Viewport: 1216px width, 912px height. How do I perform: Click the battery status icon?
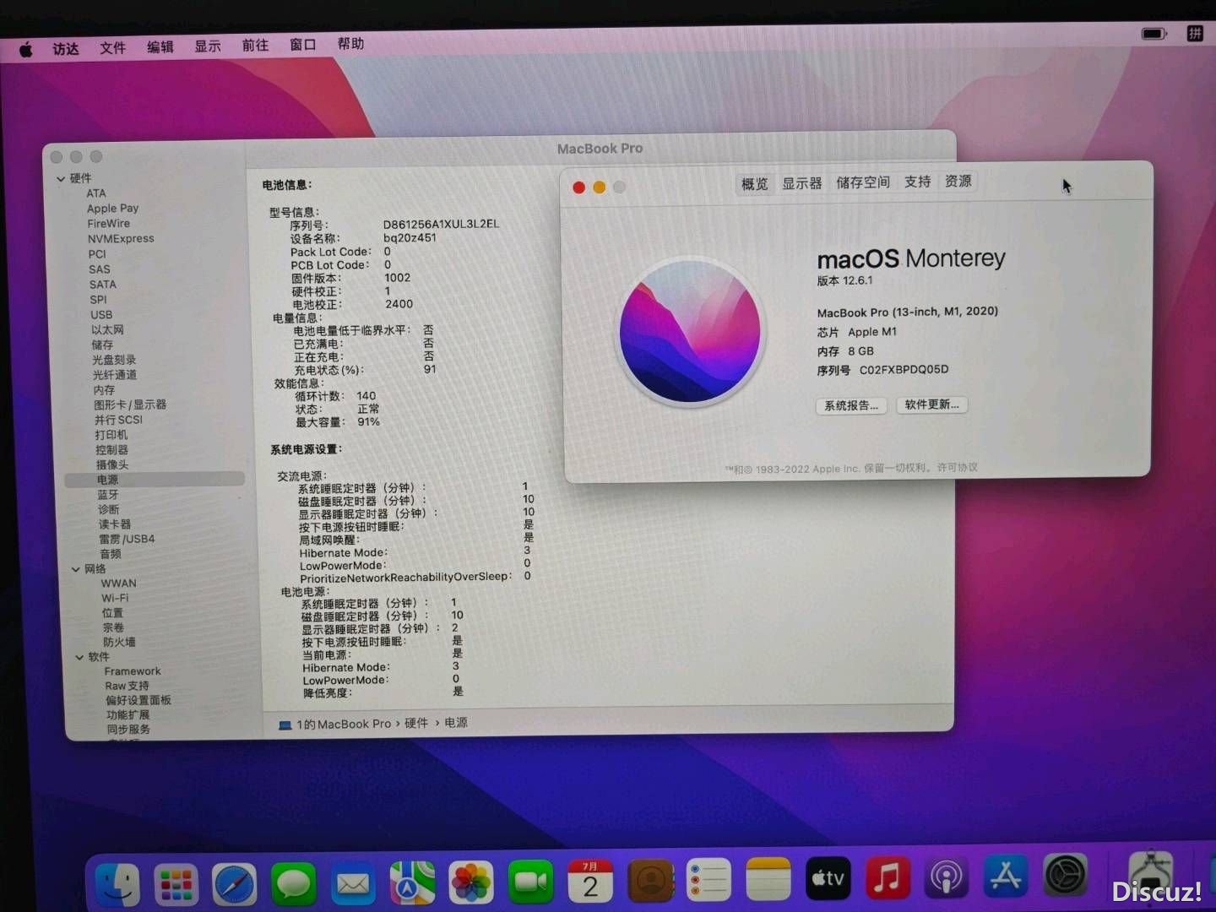1154,34
